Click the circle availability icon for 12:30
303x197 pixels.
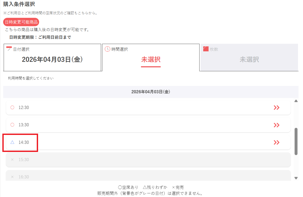(x=12, y=107)
